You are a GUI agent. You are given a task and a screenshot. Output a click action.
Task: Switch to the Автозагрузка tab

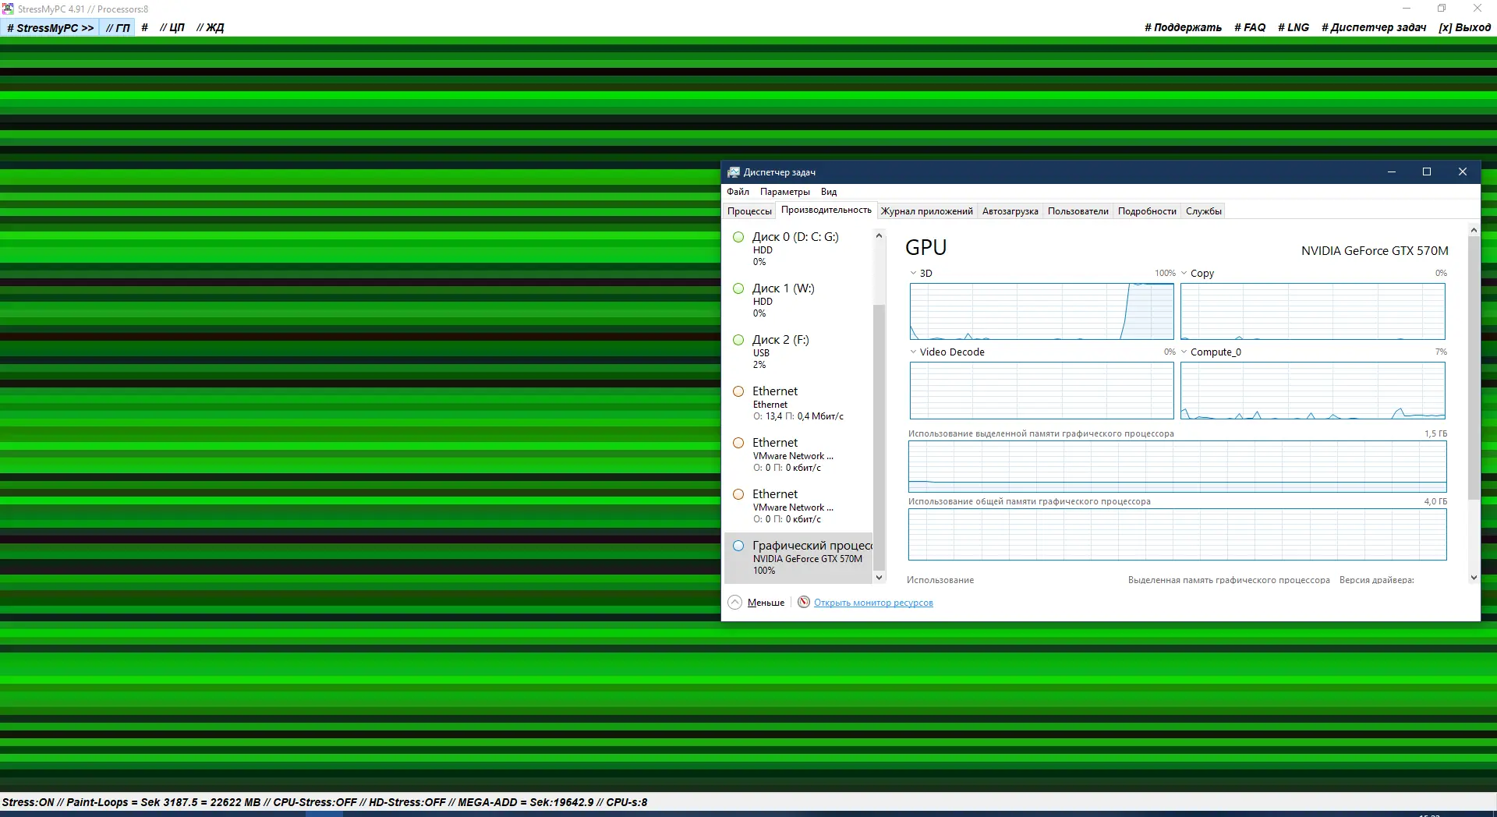click(x=1010, y=211)
